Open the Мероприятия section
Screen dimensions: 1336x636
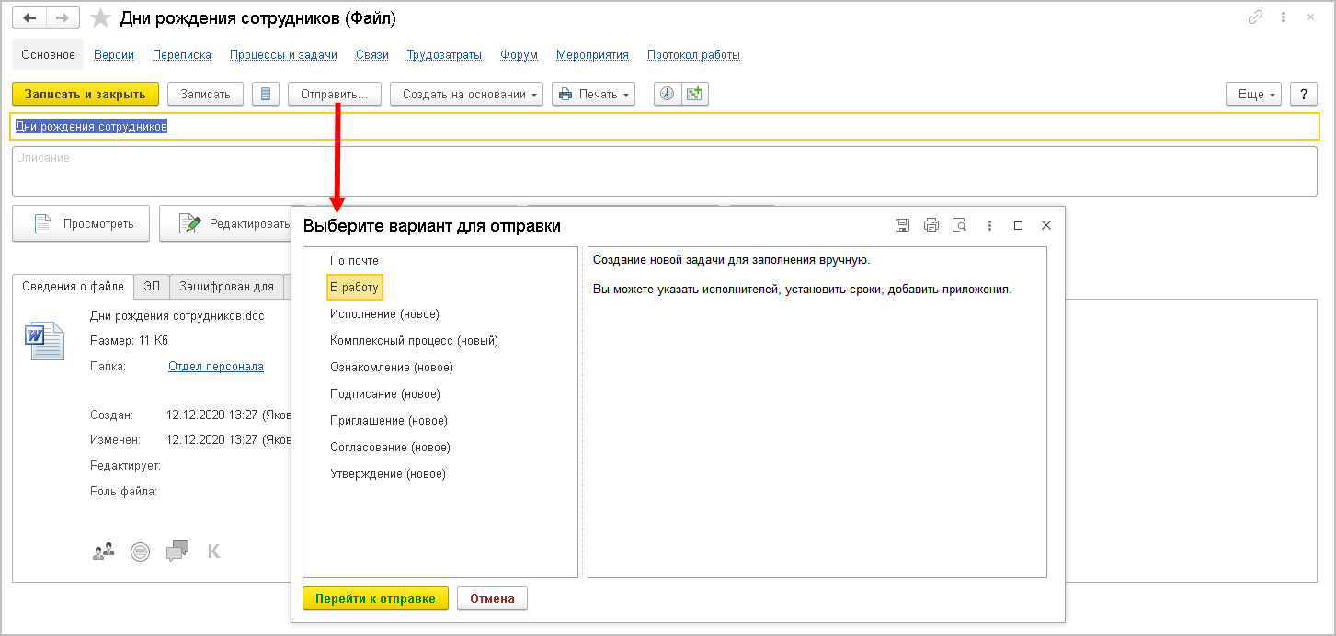click(x=592, y=55)
